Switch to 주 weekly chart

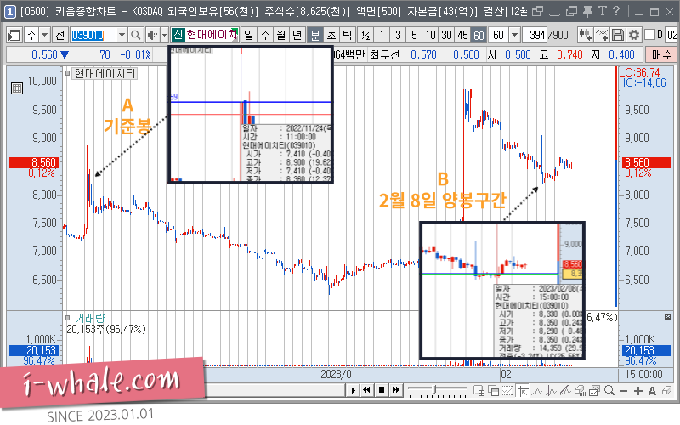point(265,35)
